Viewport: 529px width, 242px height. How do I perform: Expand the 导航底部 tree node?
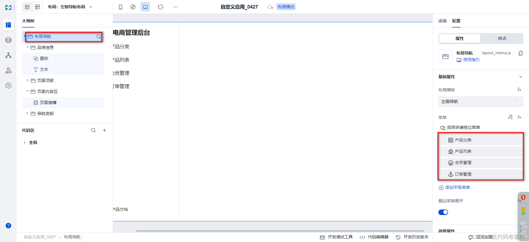pos(28,113)
